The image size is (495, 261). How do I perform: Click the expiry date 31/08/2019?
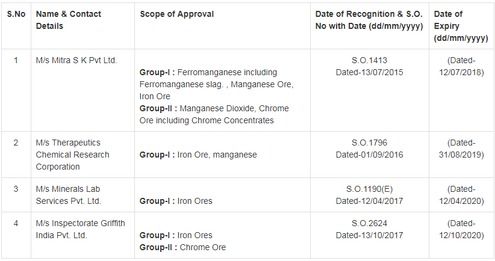(461, 155)
